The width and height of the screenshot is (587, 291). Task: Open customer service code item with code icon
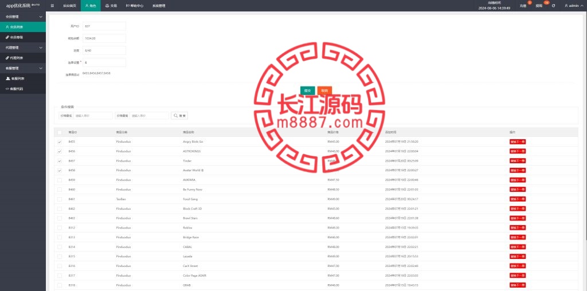23,89
